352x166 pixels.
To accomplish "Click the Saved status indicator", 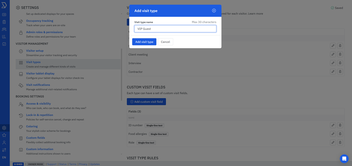I will (337, 8).
